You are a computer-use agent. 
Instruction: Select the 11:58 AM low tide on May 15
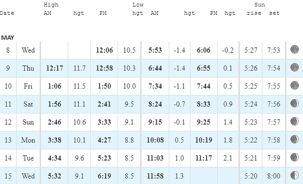tap(155, 176)
